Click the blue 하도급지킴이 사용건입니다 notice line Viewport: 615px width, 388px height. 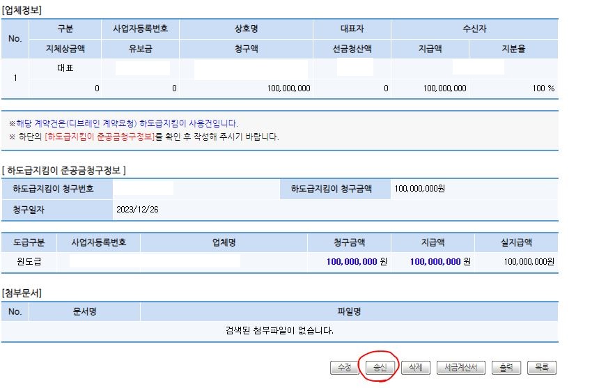[127, 123]
